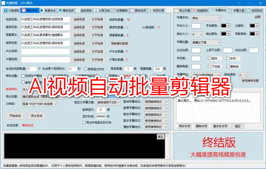
Task: Click the 说明 button
Action: 257,17
